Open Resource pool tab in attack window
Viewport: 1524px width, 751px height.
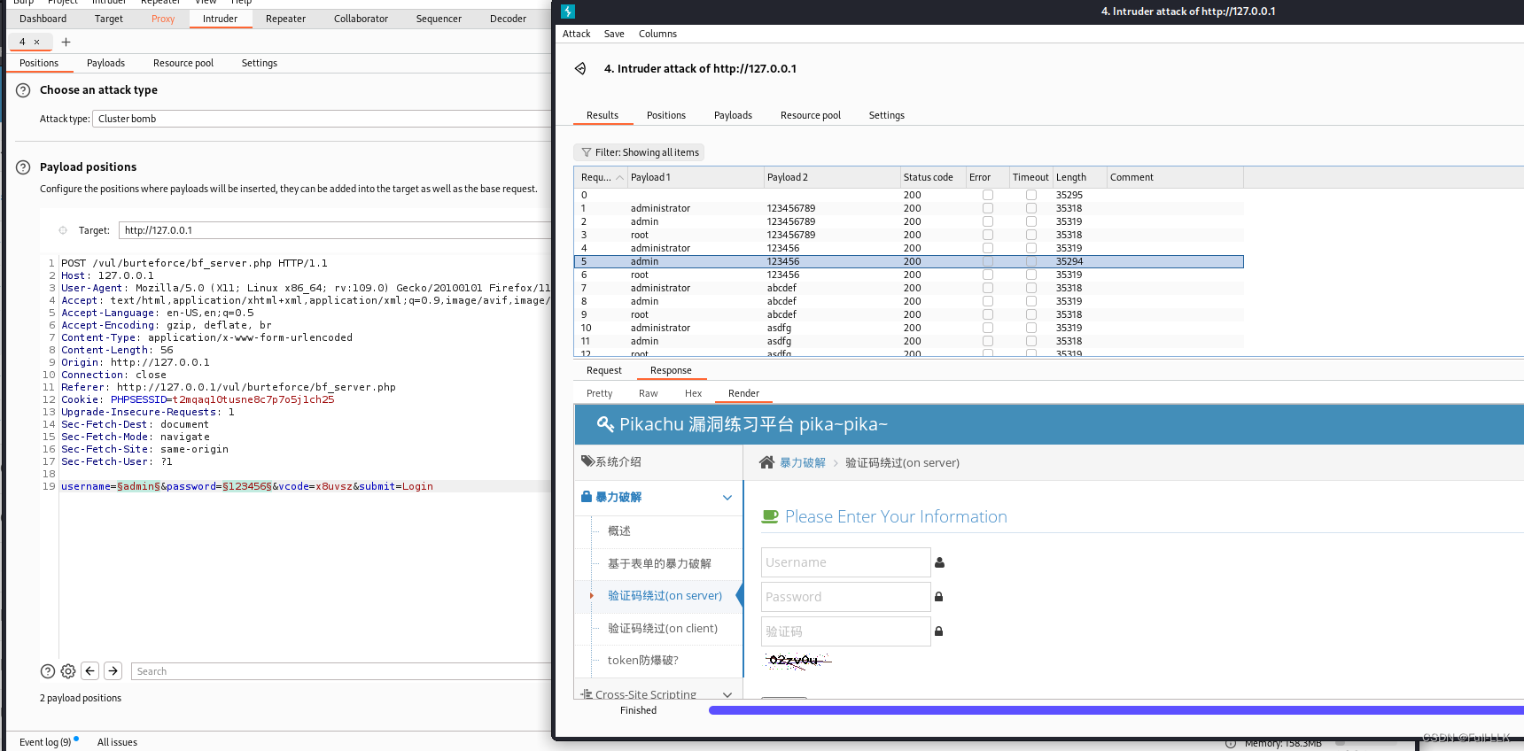(810, 115)
